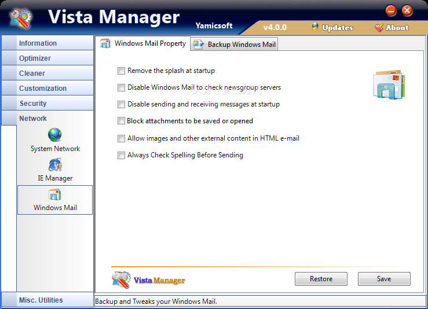Open the IE Manager icon
This screenshot has height=309, width=428.
coord(55,165)
